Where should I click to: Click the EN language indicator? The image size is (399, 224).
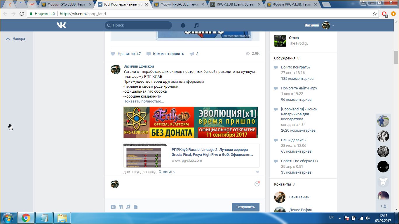tap(331, 217)
